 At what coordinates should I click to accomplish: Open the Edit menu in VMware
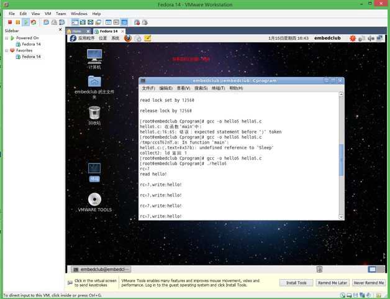click(x=23, y=14)
